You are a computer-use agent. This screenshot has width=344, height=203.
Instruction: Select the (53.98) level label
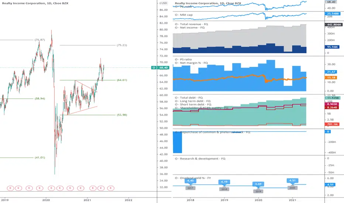122,115
